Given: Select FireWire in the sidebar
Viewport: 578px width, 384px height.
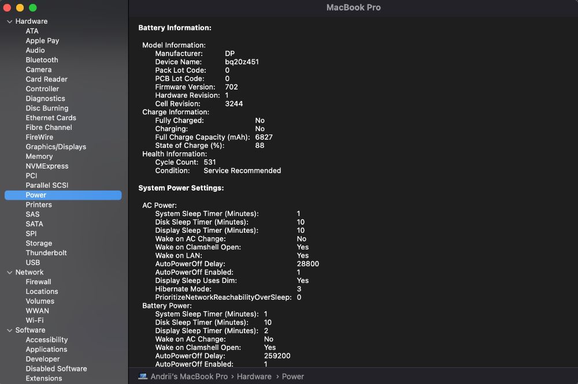Looking at the screenshot, I should pos(39,137).
